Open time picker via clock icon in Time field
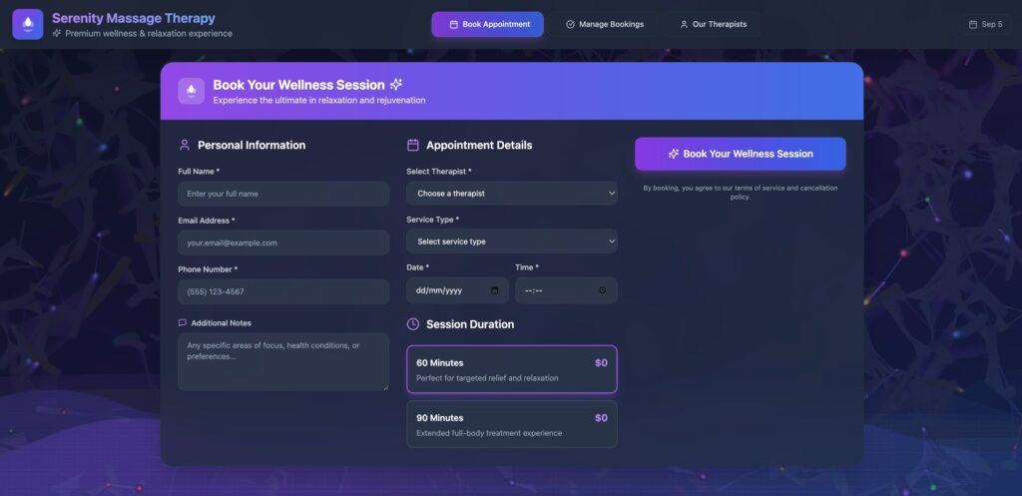Screen dimensions: 1022x496 point(602,290)
